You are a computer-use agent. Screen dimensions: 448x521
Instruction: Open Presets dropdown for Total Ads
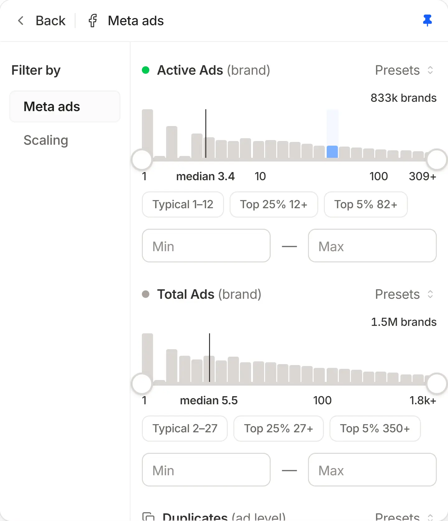coord(404,294)
